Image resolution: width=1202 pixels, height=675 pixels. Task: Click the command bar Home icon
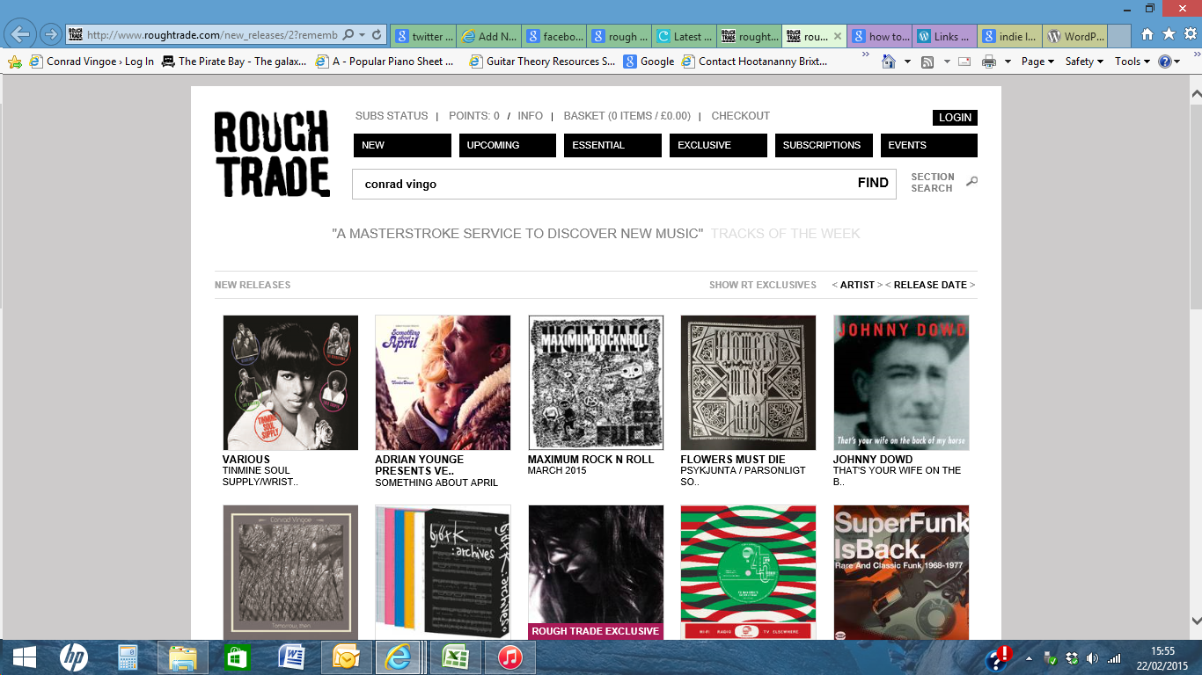coord(889,62)
